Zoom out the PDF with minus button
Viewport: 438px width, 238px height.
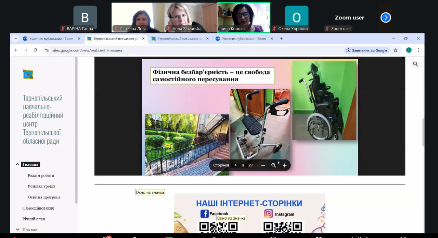(x=263, y=165)
